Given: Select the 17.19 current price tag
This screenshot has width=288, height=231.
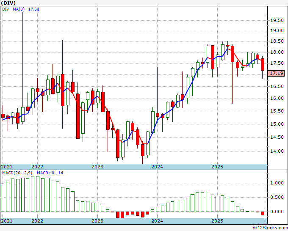Looking at the screenshot, I should tap(276, 73).
